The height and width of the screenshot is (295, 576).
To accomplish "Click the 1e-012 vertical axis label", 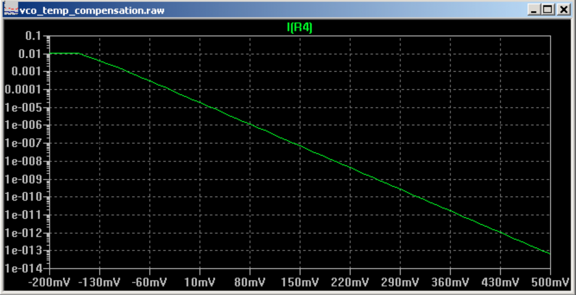I will (x=22, y=233).
